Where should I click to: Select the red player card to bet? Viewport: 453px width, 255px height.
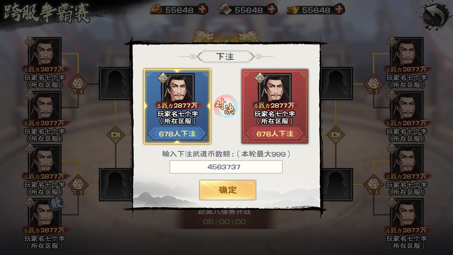click(275, 106)
